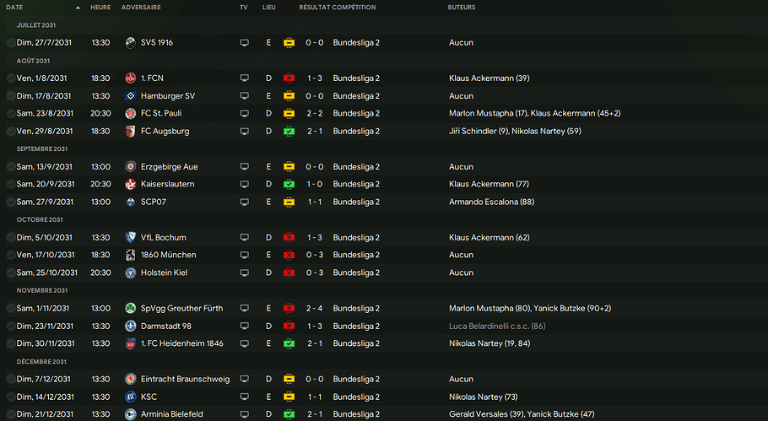This screenshot has height=421, width=768.
Task: Click the SpVgg Greuther Fürth club badge
Action: tap(130, 309)
